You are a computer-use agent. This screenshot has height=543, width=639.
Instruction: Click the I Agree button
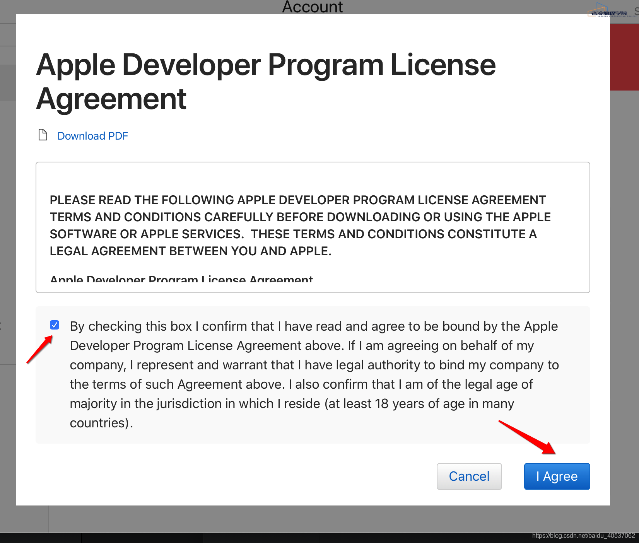tap(557, 476)
